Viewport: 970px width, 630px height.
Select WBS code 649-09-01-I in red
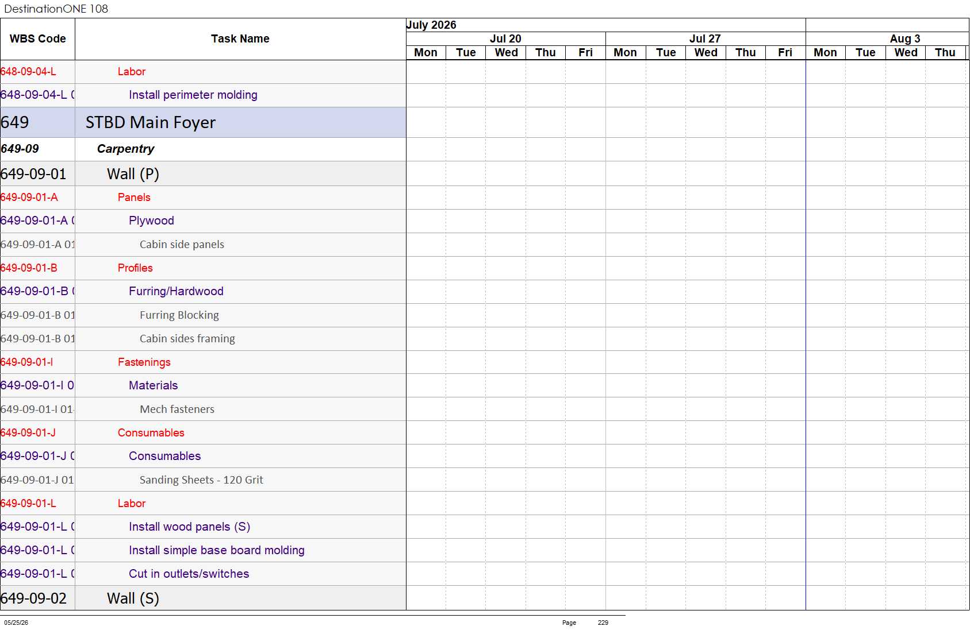click(x=26, y=362)
